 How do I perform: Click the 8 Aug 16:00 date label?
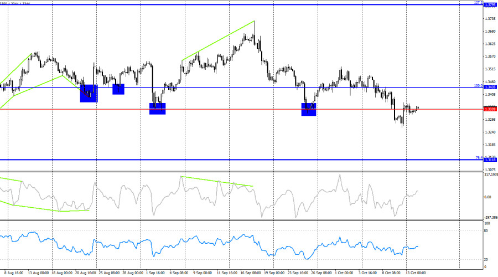pyautogui.click(x=13, y=273)
